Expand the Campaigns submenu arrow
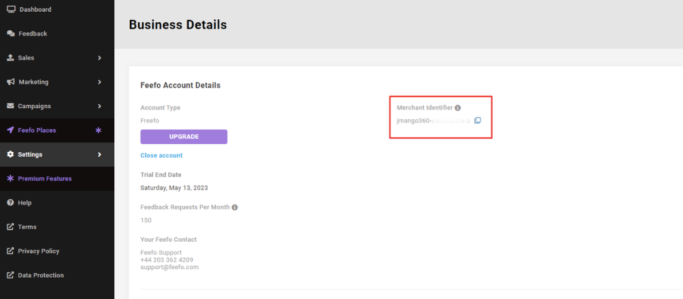 (99, 106)
